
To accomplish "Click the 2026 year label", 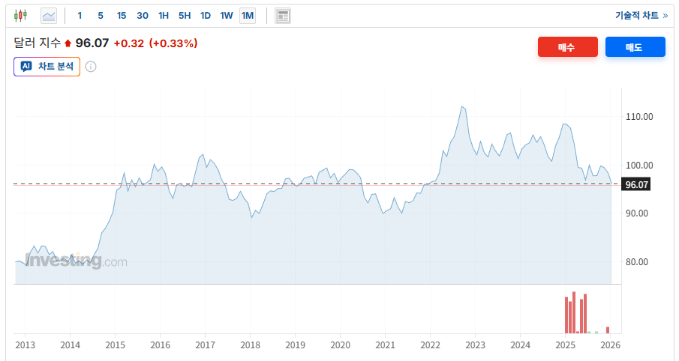I will (610, 345).
